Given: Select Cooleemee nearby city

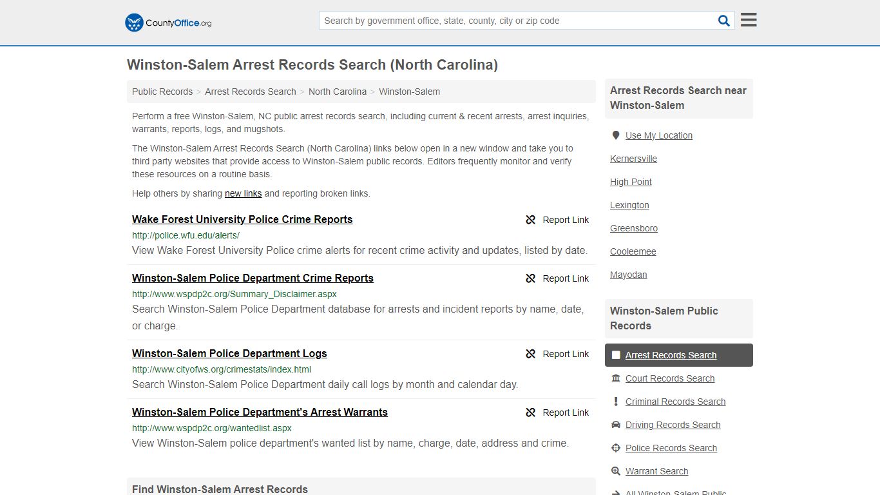Looking at the screenshot, I should coord(633,251).
